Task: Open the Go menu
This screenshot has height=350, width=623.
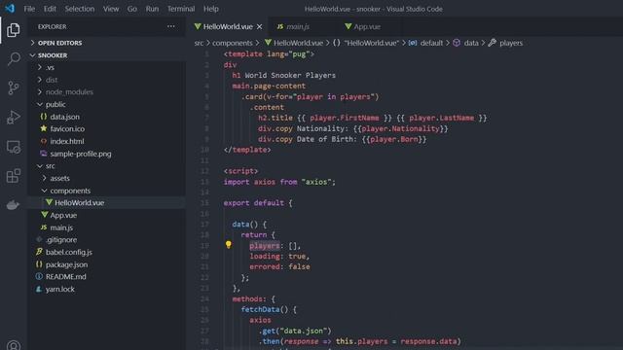Action: point(132,9)
